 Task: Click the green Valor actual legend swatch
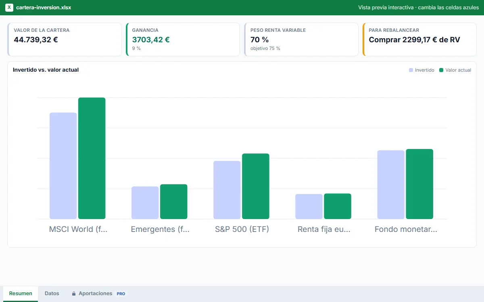point(441,70)
